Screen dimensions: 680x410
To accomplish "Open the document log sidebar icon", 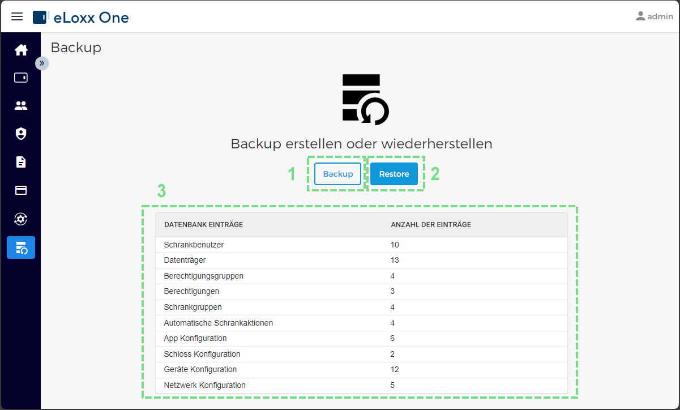I will coord(21,162).
